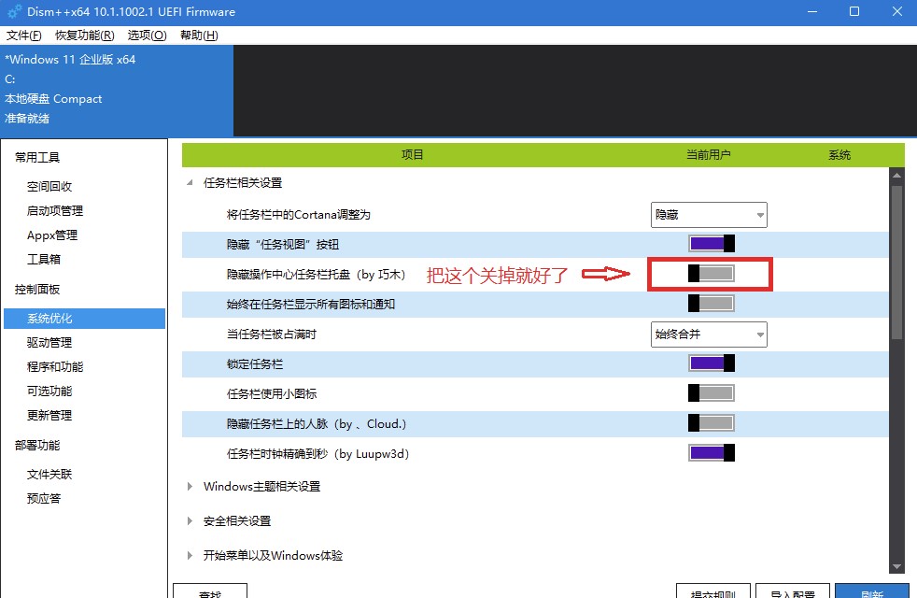Viewport: 917px width, 598px height.
Task: Toggle always show all icons and notifications
Action: pos(712,303)
